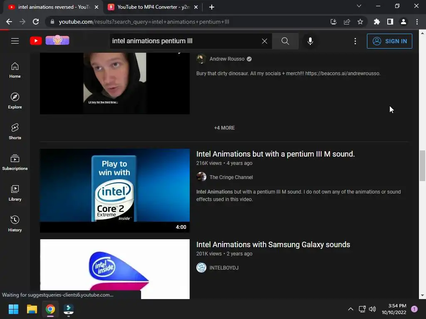Open the intel inside Samsung Galaxy thumbnail
The width and height of the screenshot is (426, 319).
(115, 269)
